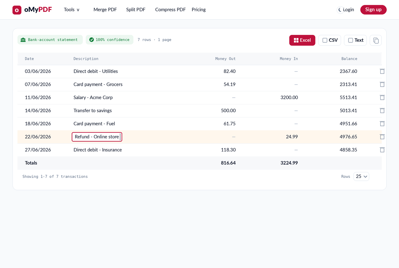The height and width of the screenshot is (268, 399).
Task: Click the Refund - Online store input field
Action: coord(97,137)
